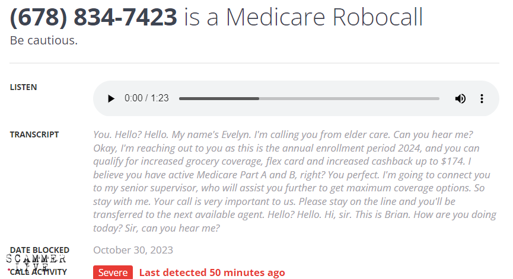Click the LISTEN section label
The height and width of the screenshot is (279, 513).
click(x=23, y=87)
